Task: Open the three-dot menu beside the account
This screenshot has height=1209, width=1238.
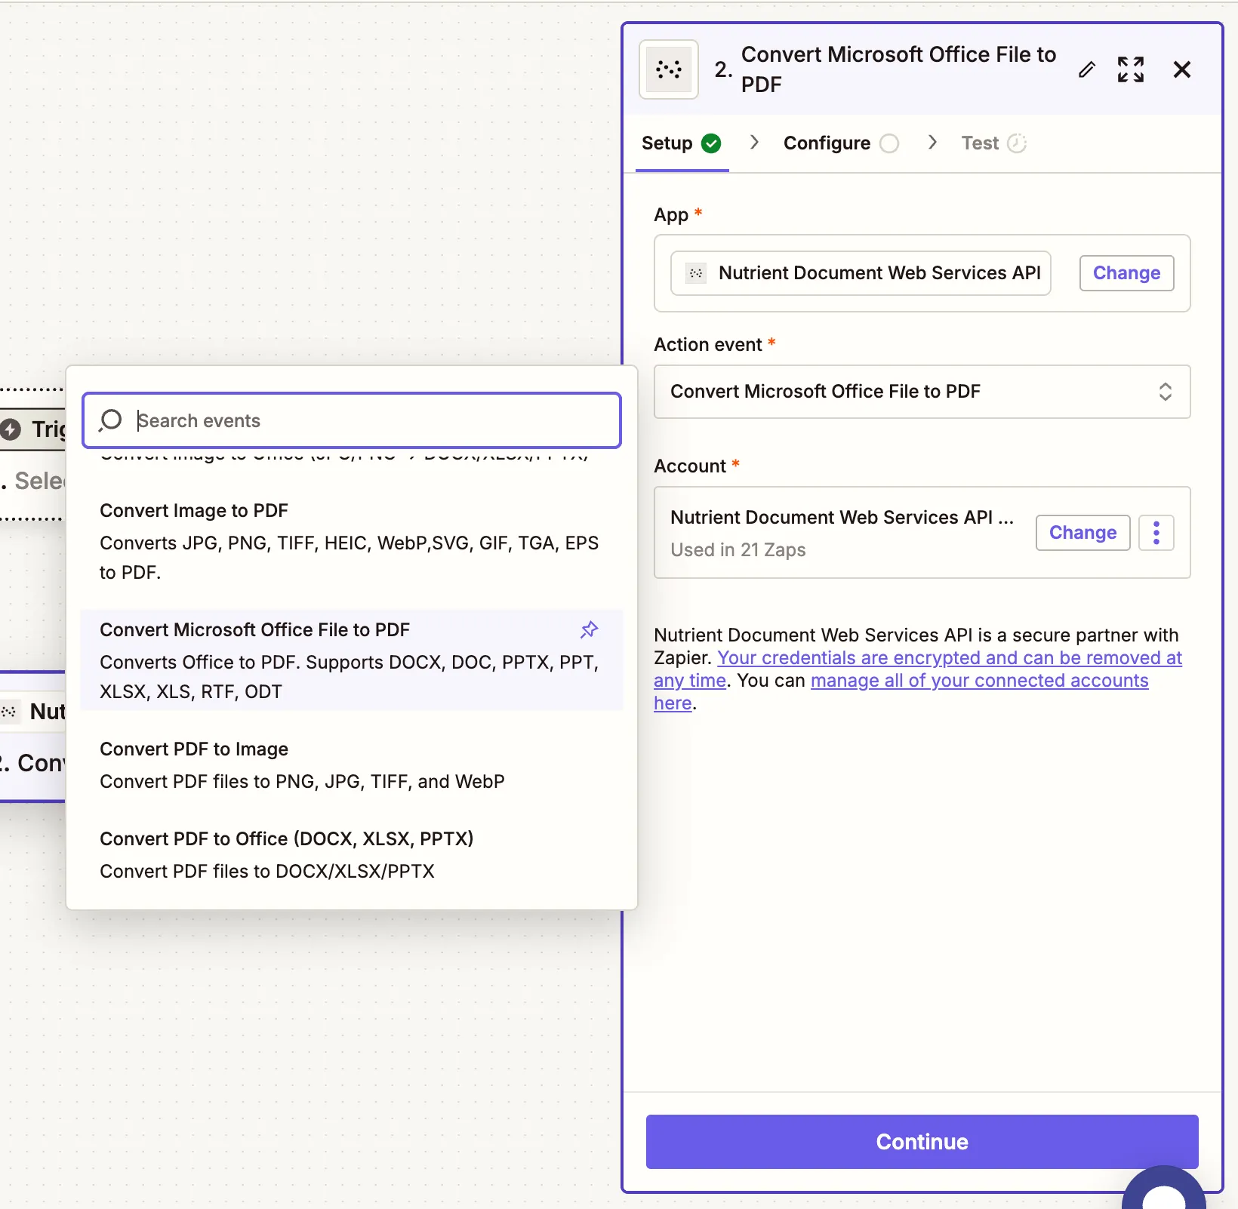Action: tap(1156, 533)
